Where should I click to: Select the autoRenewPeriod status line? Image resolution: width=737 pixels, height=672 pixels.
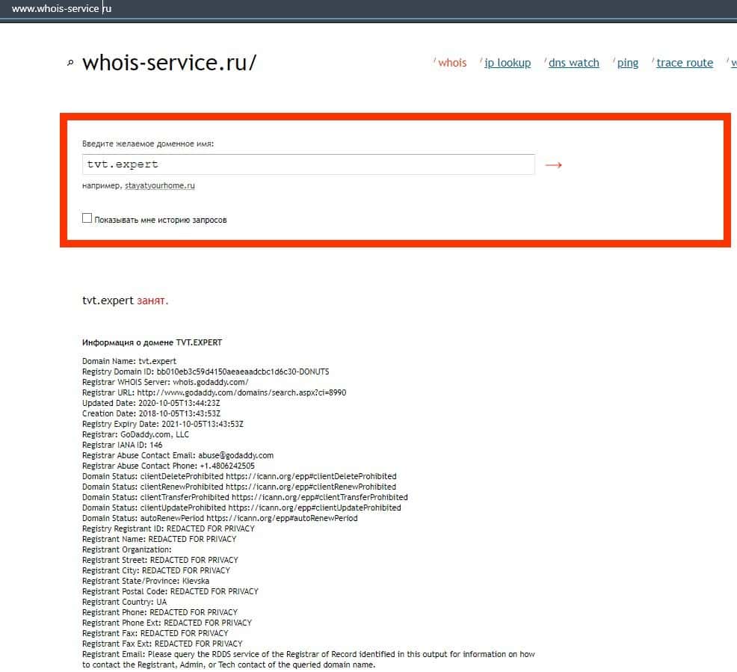(220, 518)
